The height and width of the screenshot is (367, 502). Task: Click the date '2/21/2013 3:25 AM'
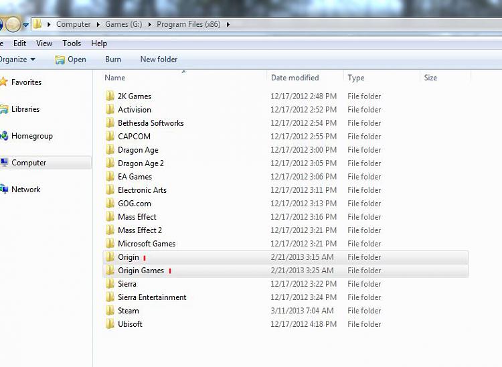point(302,271)
